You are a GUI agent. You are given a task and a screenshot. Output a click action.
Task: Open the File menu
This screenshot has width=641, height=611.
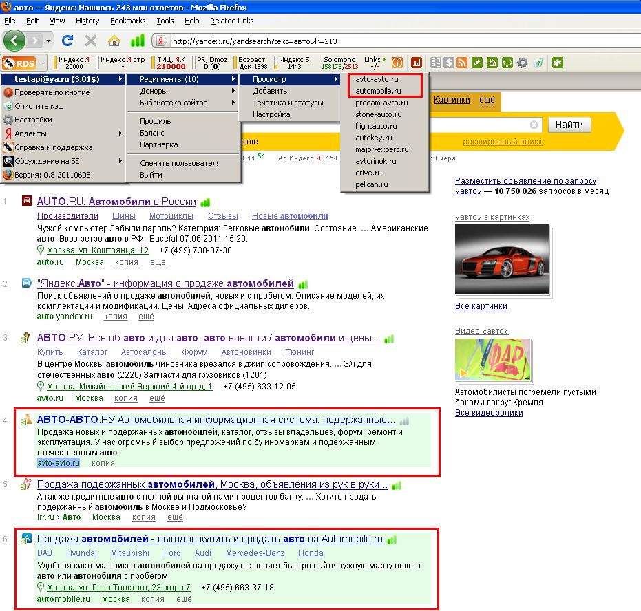[10, 21]
